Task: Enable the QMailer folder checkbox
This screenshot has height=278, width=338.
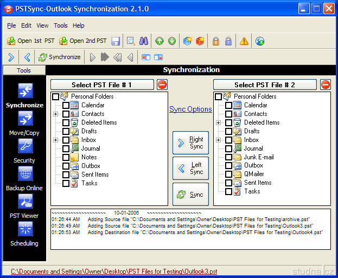Action: [228, 174]
